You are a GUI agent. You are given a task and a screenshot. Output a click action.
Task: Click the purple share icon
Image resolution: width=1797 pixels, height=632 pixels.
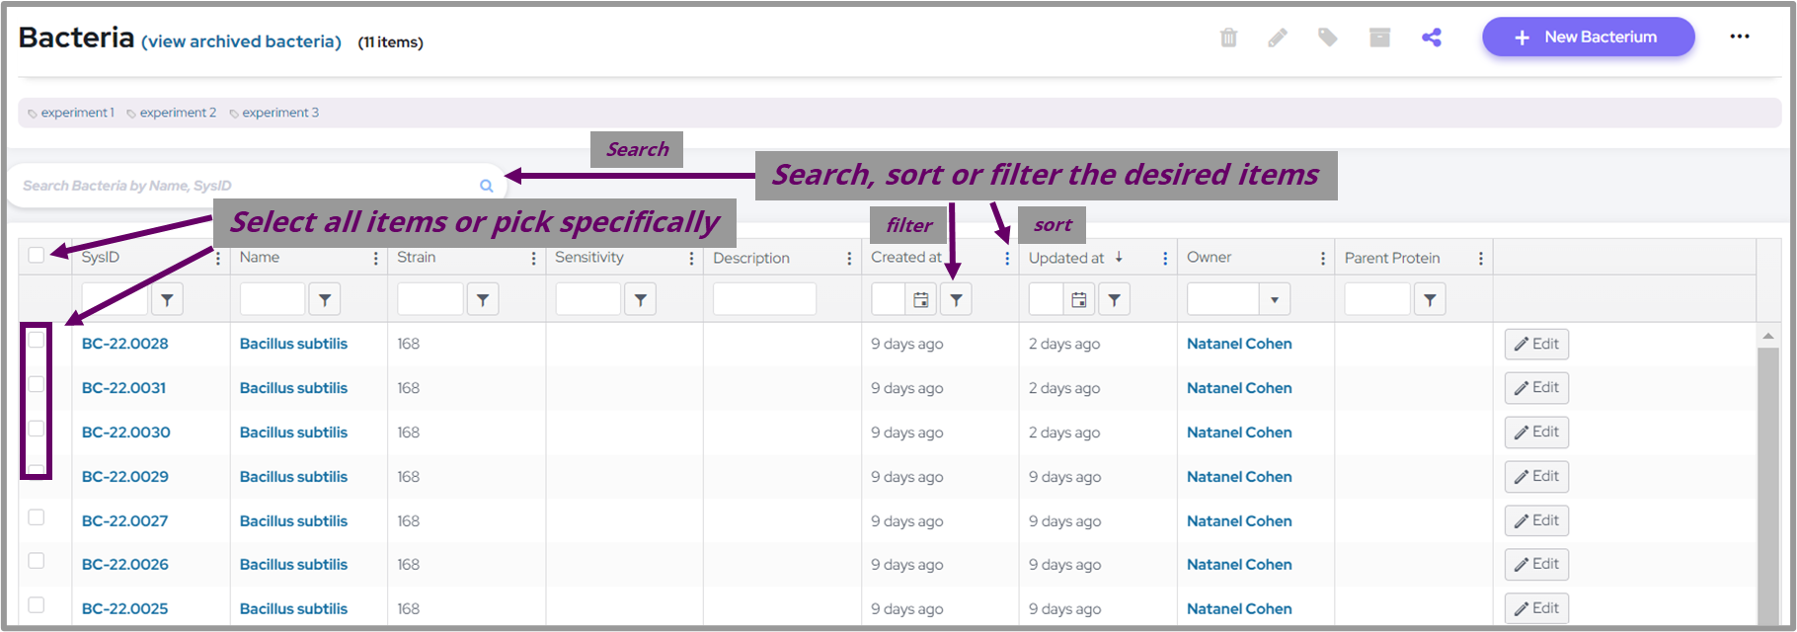coord(1431,38)
